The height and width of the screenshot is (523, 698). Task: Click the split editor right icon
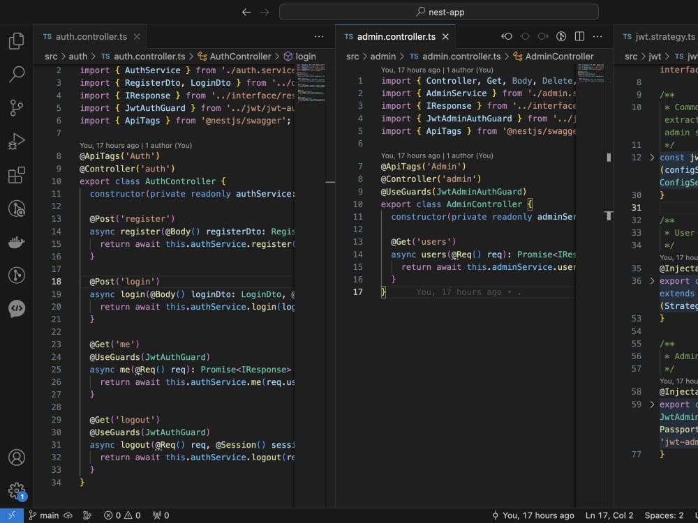coord(579,36)
